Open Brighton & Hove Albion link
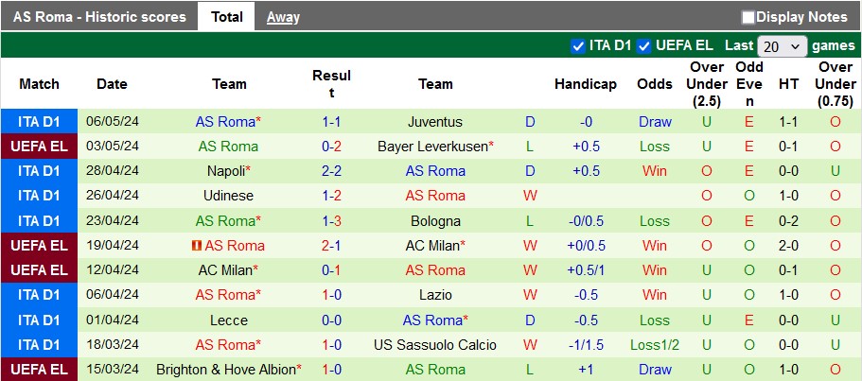Screen dimensions: 862x381 [x=225, y=369]
